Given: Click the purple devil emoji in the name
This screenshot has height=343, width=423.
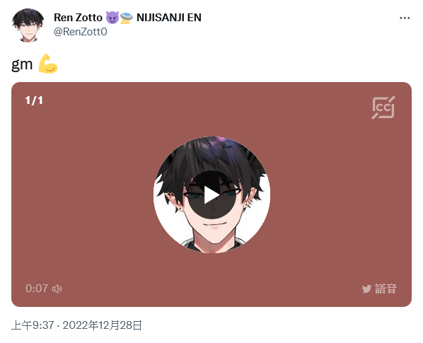Looking at the screenshot, I should pos(112,18).
